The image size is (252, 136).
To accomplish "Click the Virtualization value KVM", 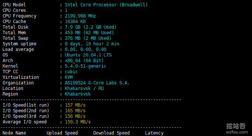I will [x=69, y=77].
